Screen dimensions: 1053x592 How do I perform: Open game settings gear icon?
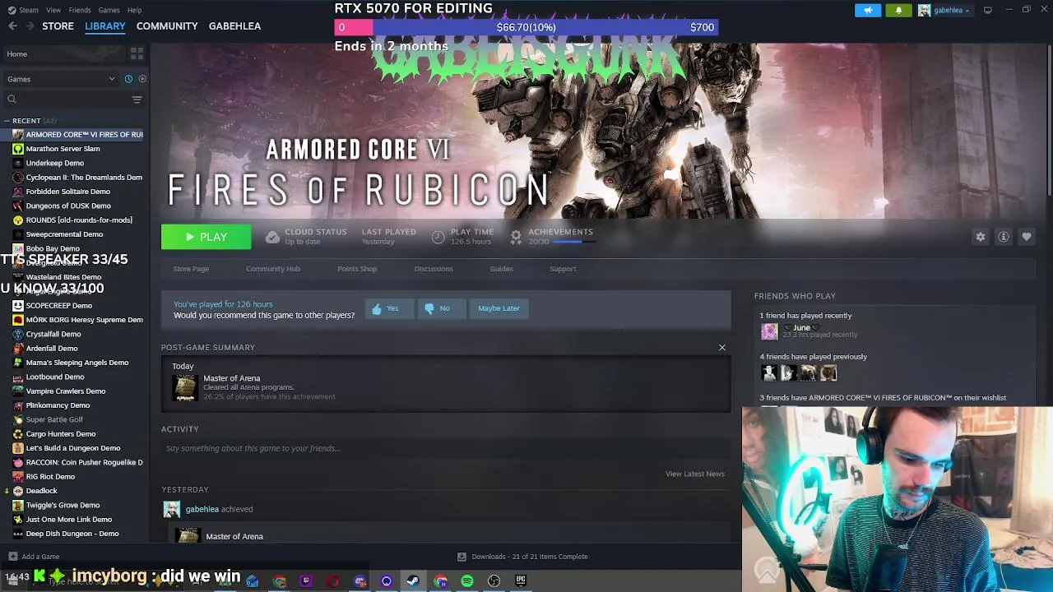tap(980, 237)
